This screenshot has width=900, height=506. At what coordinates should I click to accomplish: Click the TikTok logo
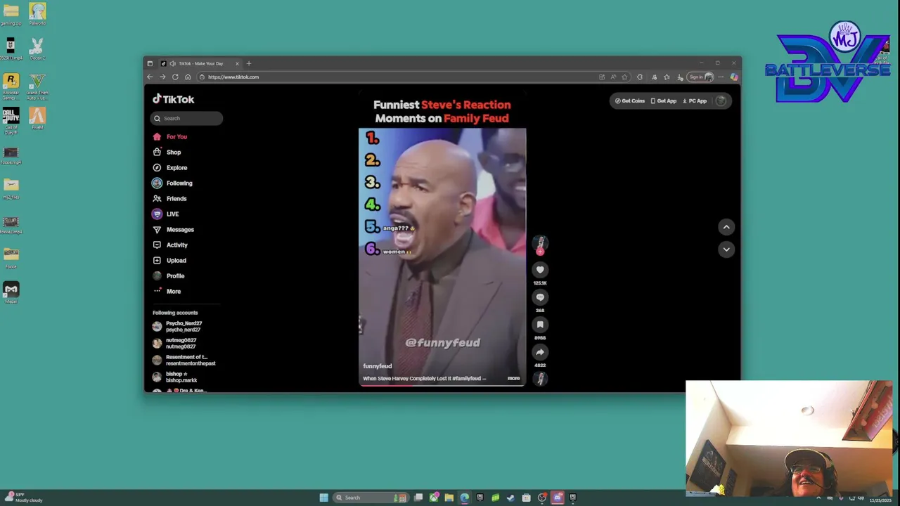coord(174,99)
